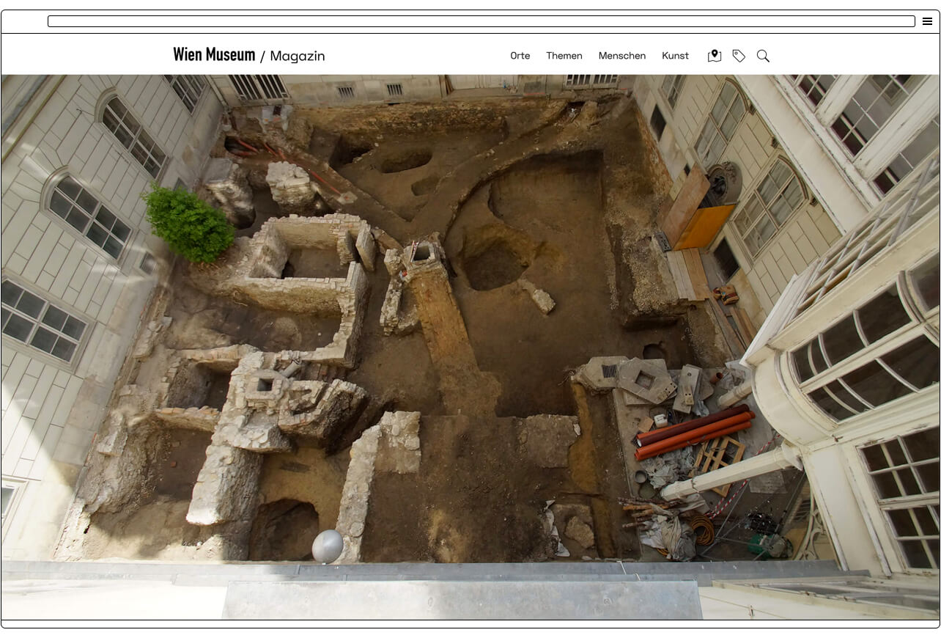Open search with the magnifier icon
The height and width of the screenshot is (638, 941).
tap(763, 56)
